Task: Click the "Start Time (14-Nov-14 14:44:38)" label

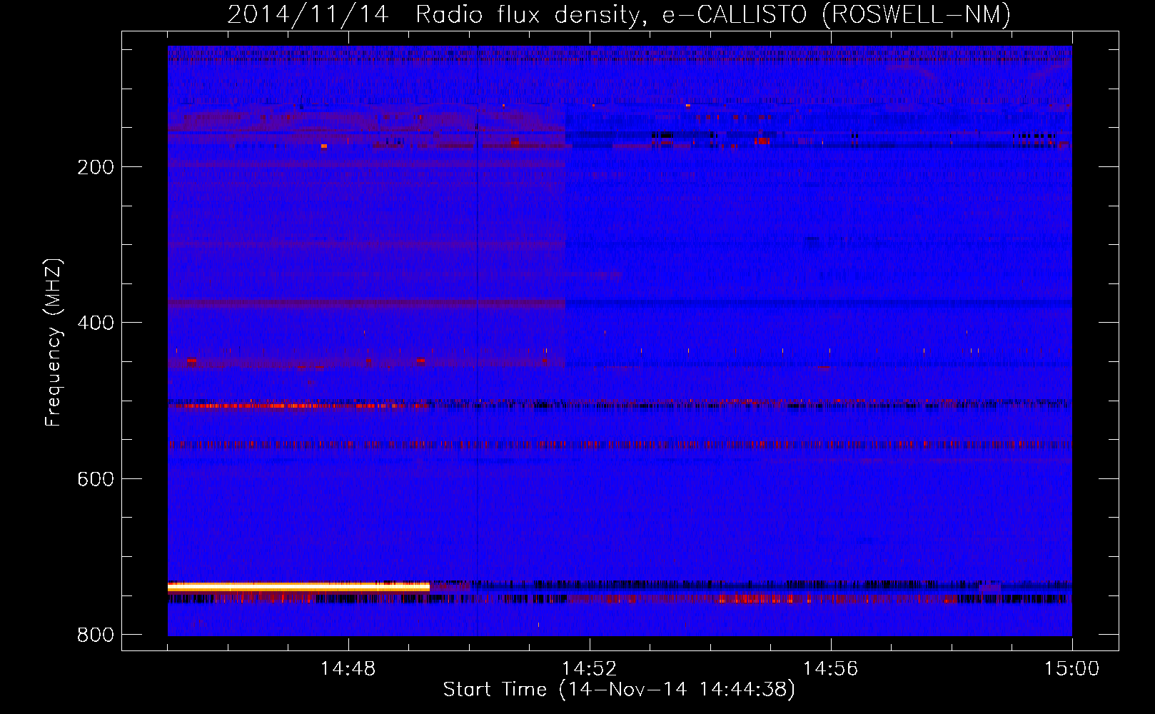Action: (619, 690)
